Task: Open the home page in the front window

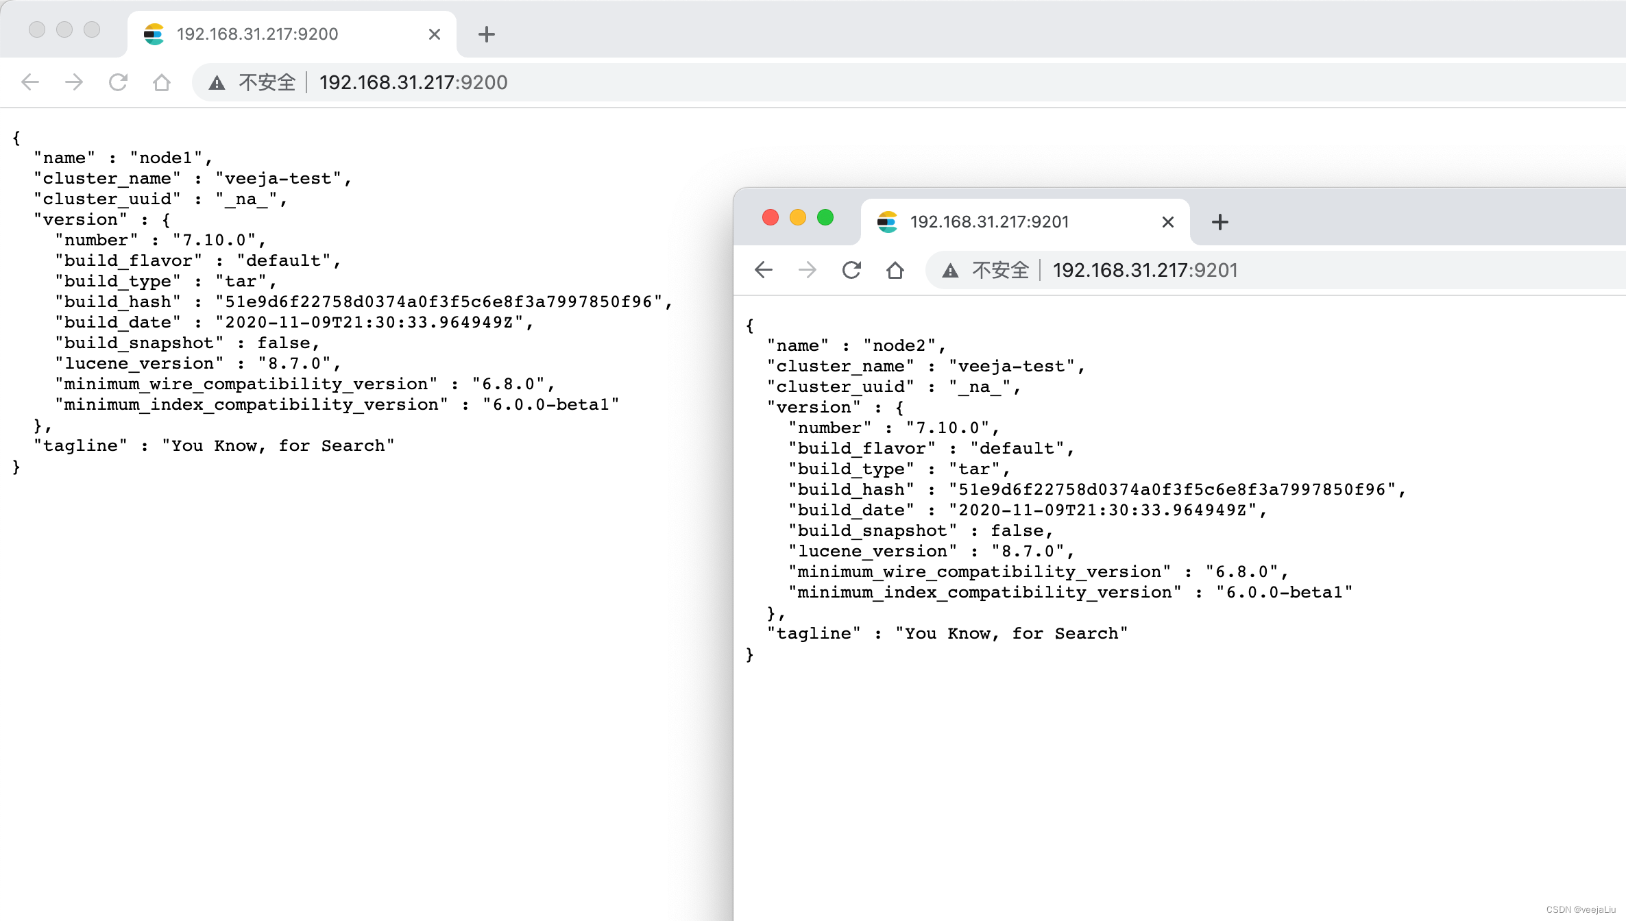Action: click(895, 270)
